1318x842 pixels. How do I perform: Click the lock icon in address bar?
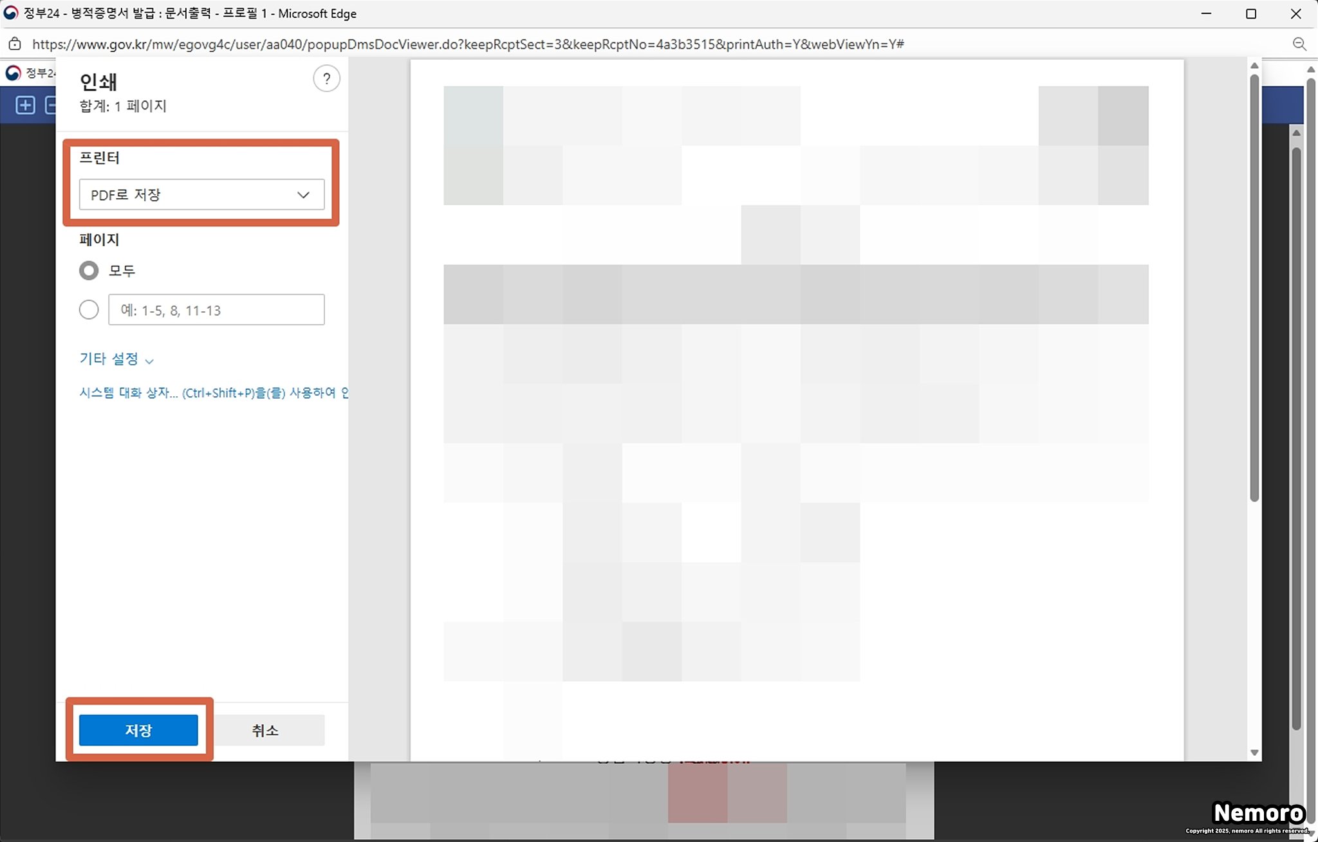point(14,44)
